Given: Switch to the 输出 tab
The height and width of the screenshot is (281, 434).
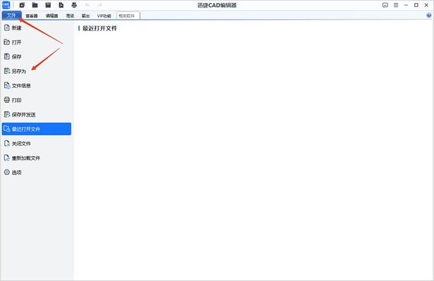Looking at the screenshot, I should coord(86,16).
